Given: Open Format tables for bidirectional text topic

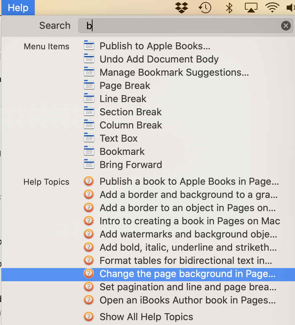Looking at the screenshot, I should pos(186,260).
